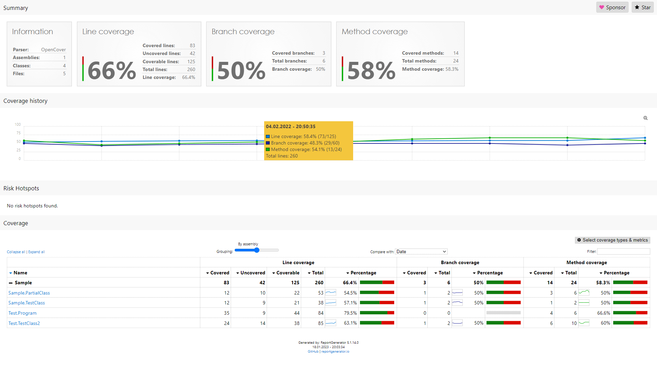Click the zoom magnifier icon on history chart

tap(645, 118)
